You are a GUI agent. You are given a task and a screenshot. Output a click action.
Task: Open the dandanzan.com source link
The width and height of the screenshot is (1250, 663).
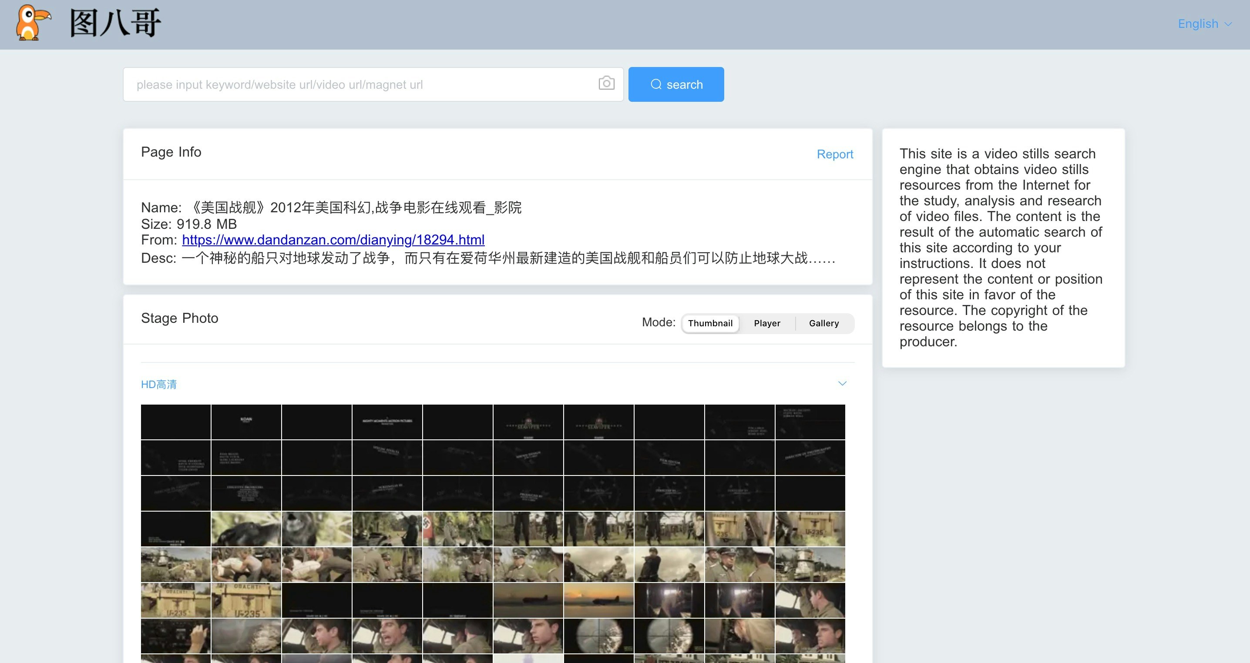[333, 240]
